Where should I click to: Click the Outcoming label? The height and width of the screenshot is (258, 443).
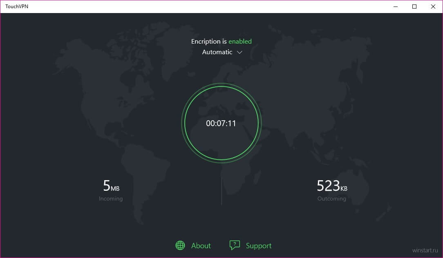(332, 199)
